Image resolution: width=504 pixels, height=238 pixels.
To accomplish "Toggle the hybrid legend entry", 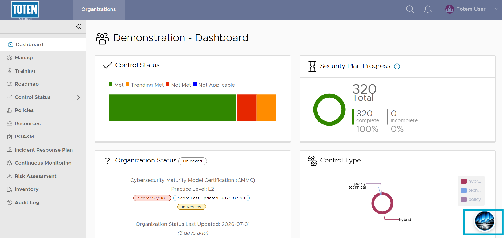I will pyautogui.click(x=471, y=181).
